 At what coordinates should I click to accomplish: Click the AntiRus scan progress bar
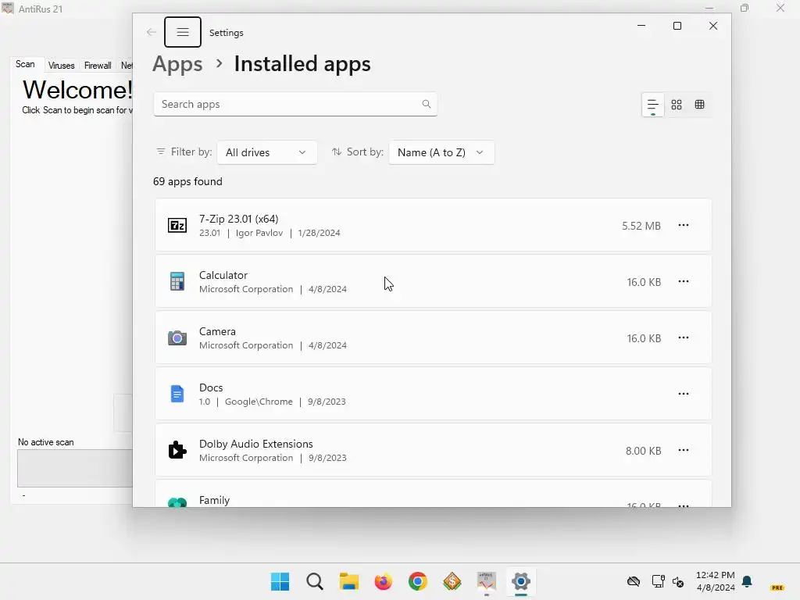coord(75,469)
